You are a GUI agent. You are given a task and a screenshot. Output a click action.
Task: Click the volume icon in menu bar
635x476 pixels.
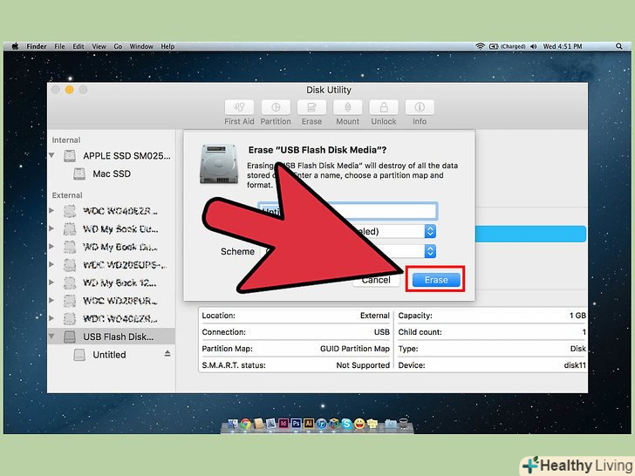(x=533, y=46)
